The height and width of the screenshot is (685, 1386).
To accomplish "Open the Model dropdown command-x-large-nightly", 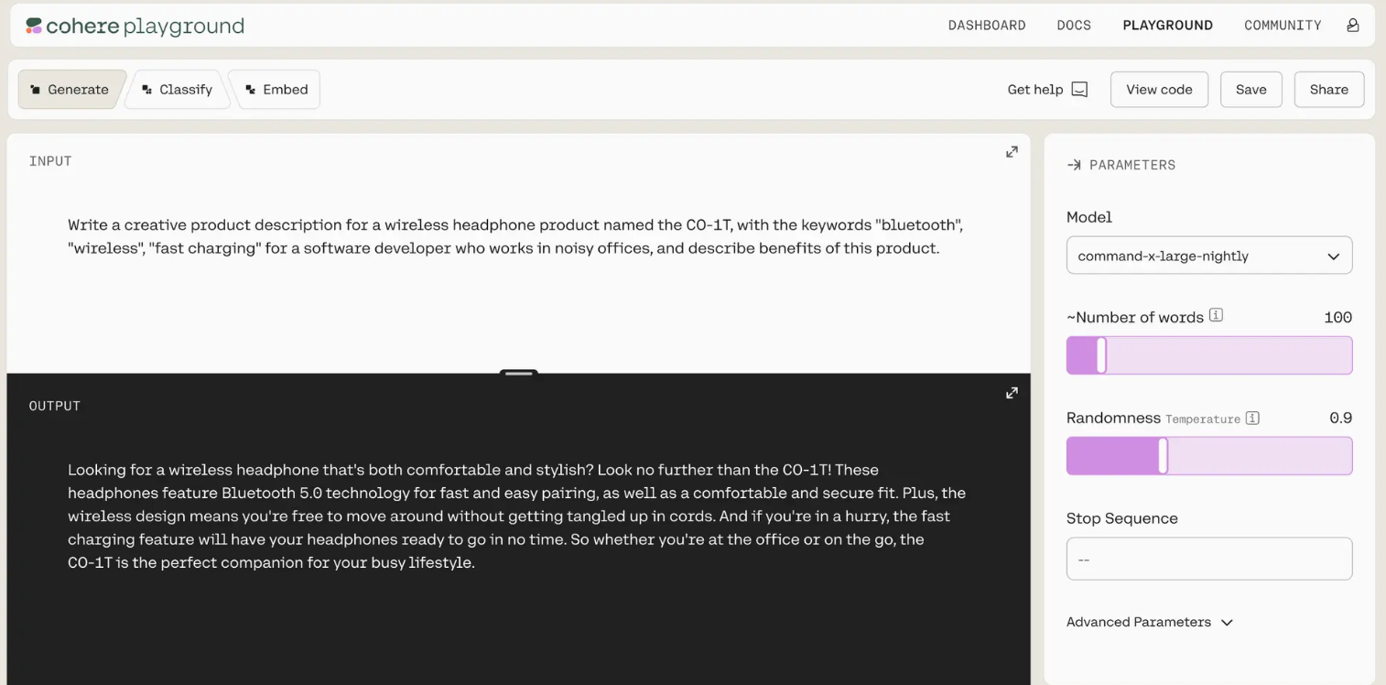I will [1208, 256].
